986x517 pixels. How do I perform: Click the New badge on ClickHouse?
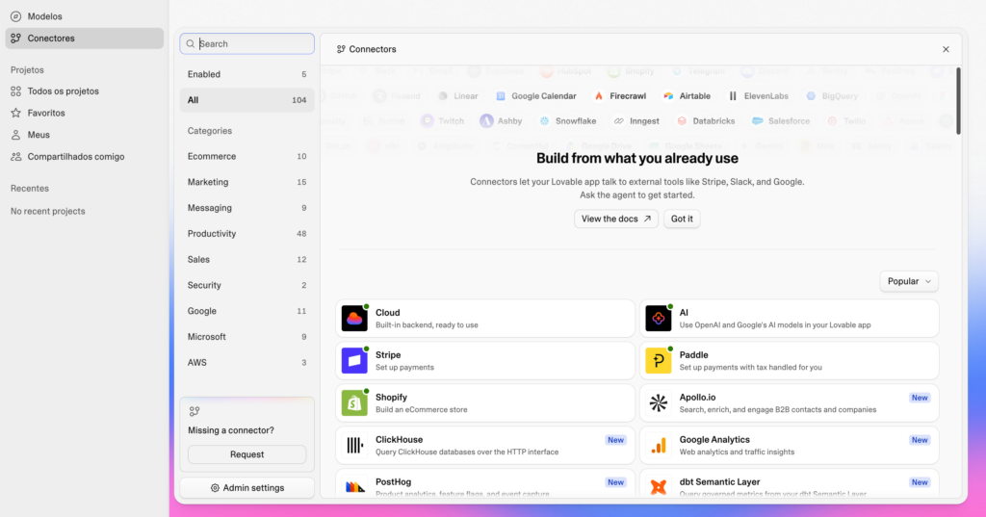tap(615, 440)
